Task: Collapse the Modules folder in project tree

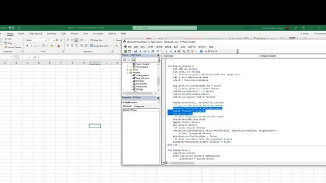Action: click(127, 73)
